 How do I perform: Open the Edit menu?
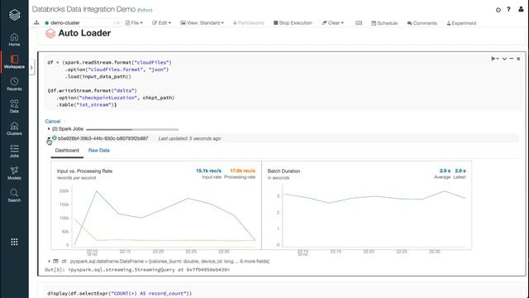click(x=161, y=23)
